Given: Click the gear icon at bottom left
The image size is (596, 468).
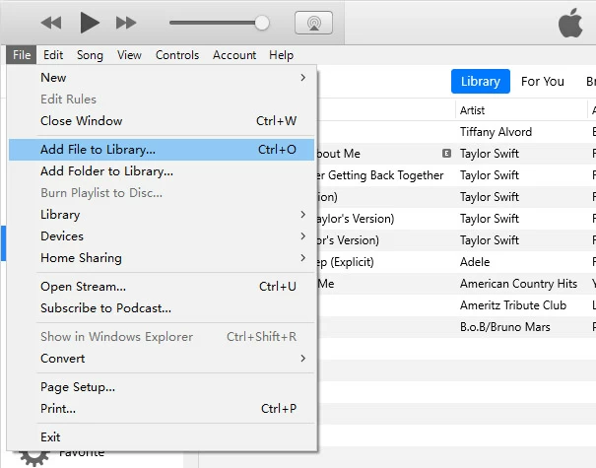Looking at the screenshot, I should [x=34, y=454].
